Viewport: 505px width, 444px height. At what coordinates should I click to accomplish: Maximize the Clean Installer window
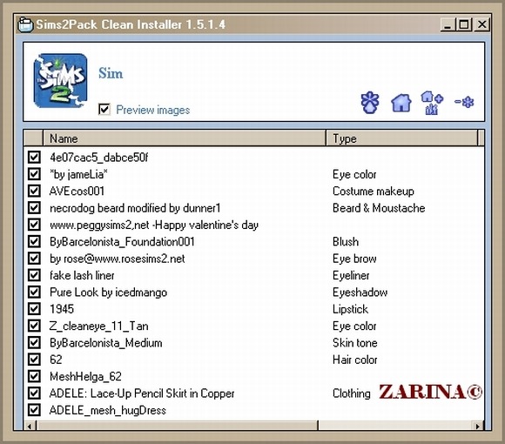click(464, 24)
